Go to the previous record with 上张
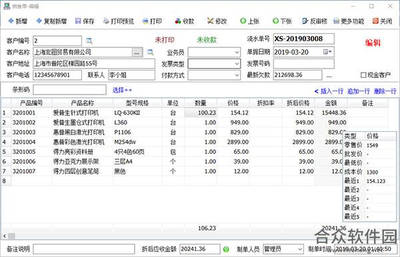 click(x=250, y=21)
